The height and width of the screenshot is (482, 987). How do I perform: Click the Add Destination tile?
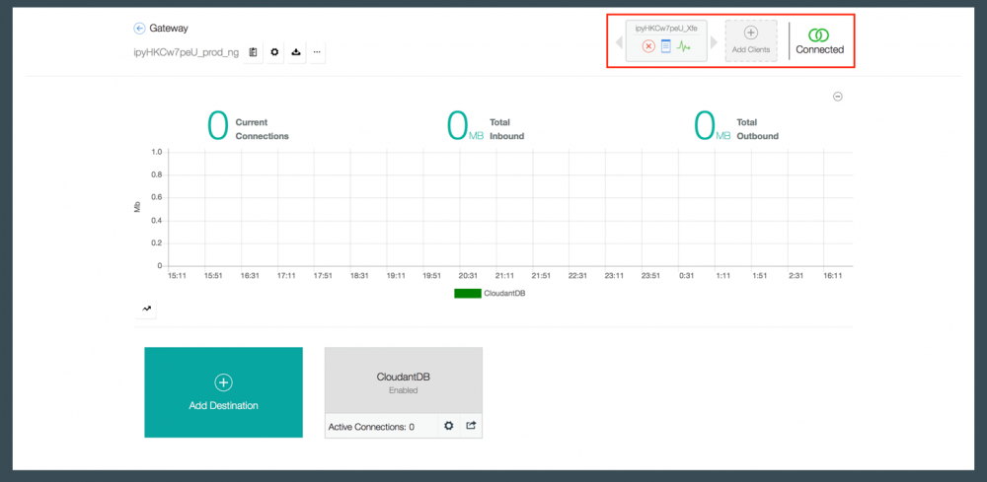tap(223, 392)
